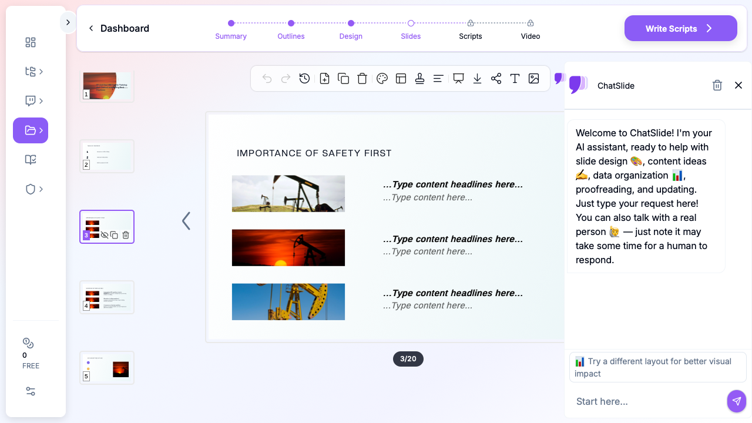
Task: Open the settings sliders in the sidebar
Action: pos(31,391)
